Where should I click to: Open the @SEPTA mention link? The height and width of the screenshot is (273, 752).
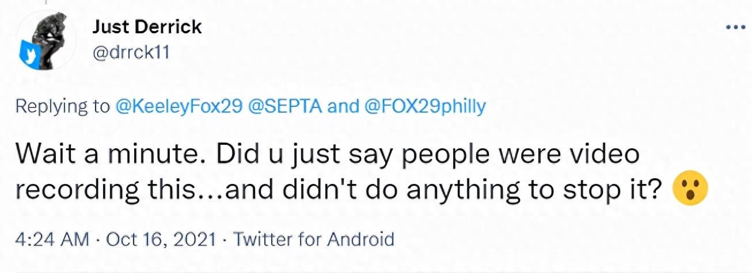click(x=286, y=107)
